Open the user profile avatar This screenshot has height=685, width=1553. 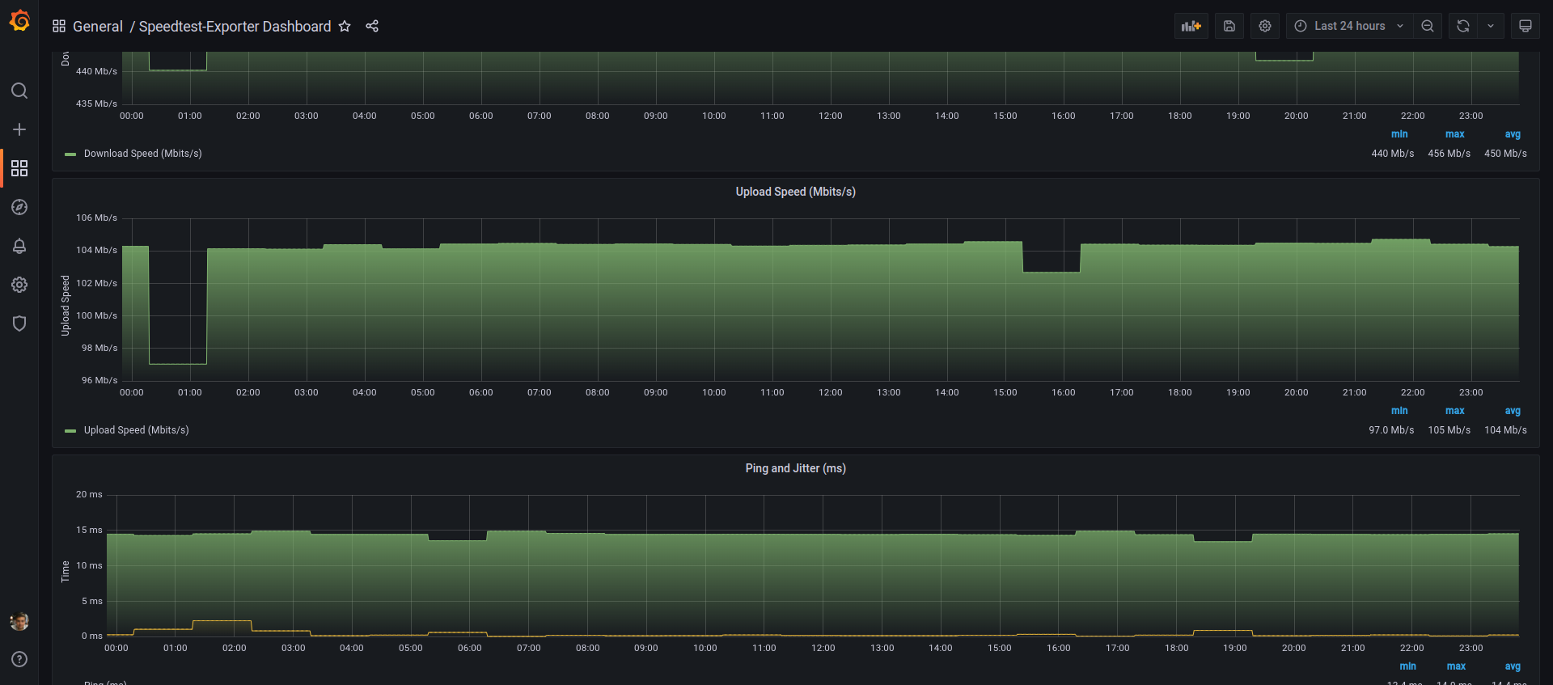point(19,621)
